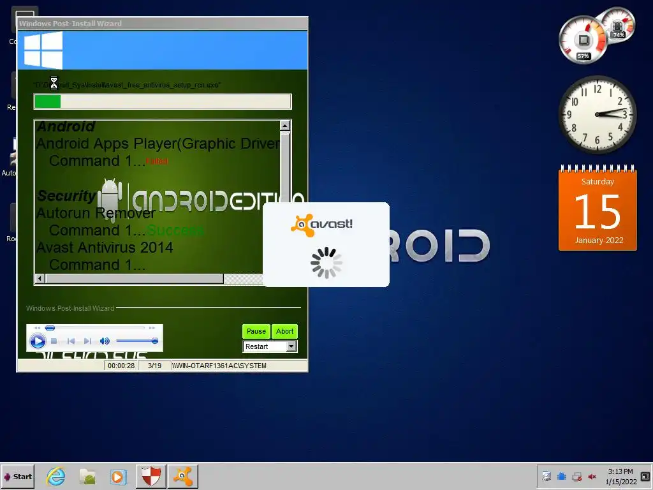This screenshot has width=653, height=490.
Task: Click the CPU meter gadget showing 57%
Action: pyautogui.click(x=582, y=40)
